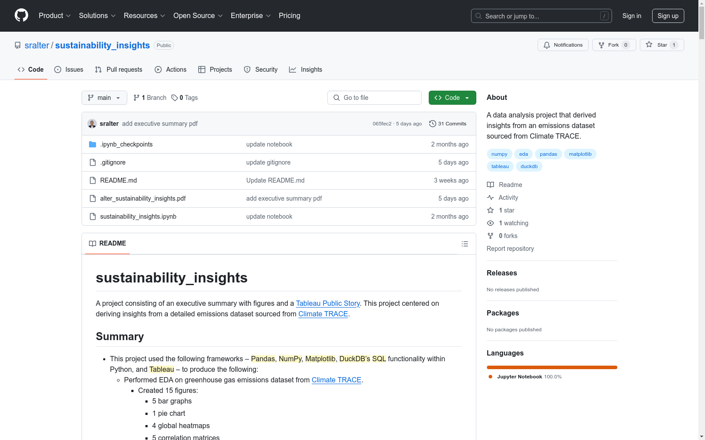Screen dimensions: 705x440
Task: Expand the Open Source menu
Action: coord(198,15)
